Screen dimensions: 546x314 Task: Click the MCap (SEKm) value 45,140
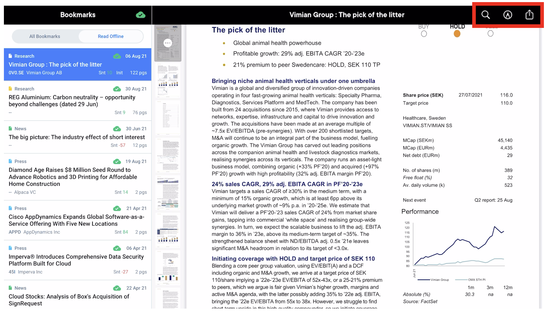(x=505, y=140)
